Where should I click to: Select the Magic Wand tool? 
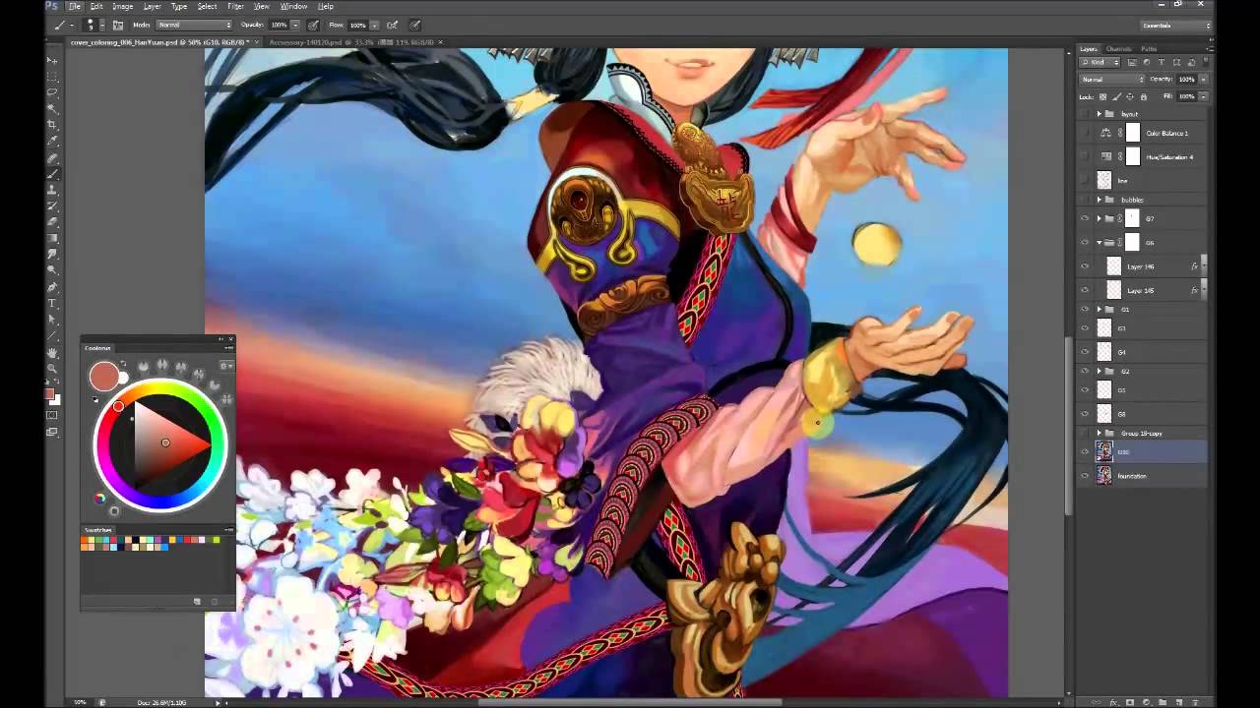tap(52, 109)
